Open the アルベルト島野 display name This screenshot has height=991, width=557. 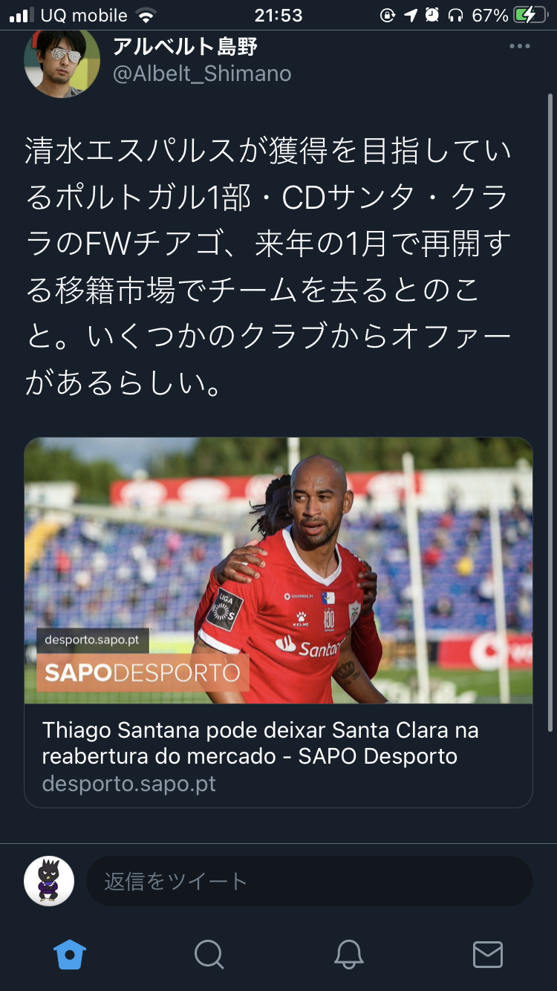click(184, 46)
